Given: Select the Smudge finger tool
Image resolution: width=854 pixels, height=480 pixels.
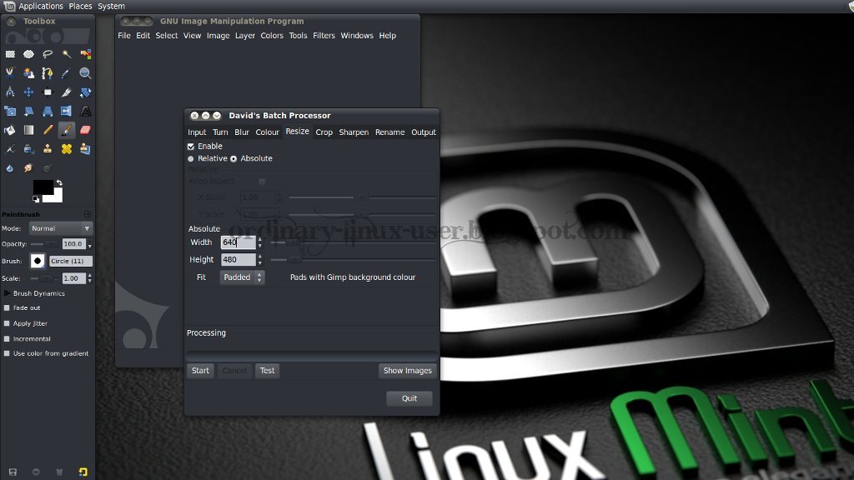Looking at the screenshot, I should point(29,168).
